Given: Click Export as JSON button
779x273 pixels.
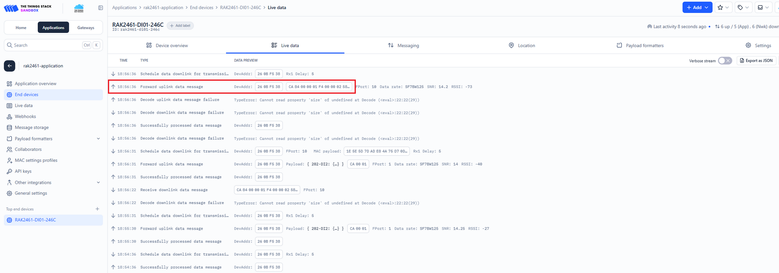Looking at the screenshot, I should click(x=756, y=61).
